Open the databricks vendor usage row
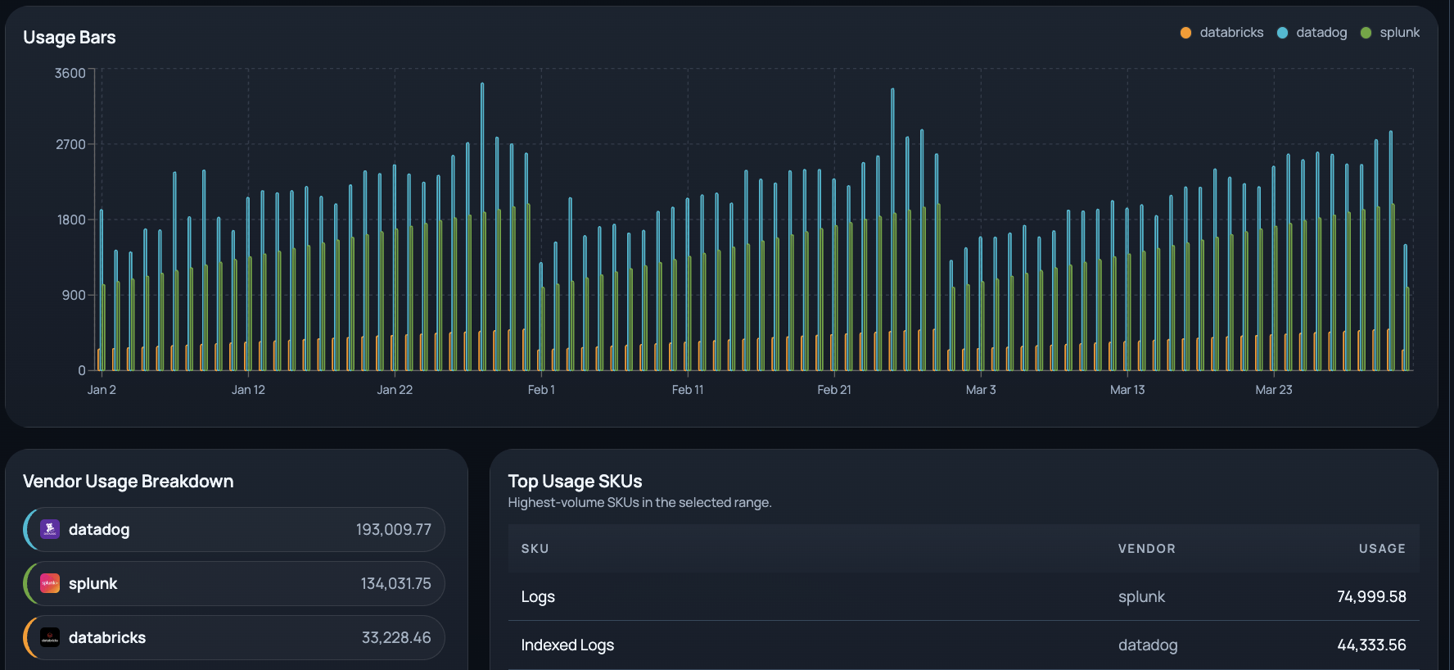The image size is (1454, 670). 234,637
